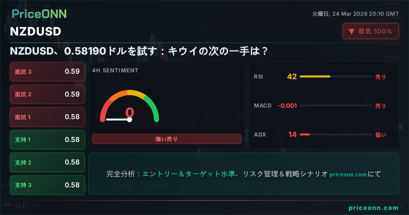This screenshot has height=215, width=409.
Task: Click the 弱気 100% bearish badge
Action: pyautogui.click(x=370, y=31)
